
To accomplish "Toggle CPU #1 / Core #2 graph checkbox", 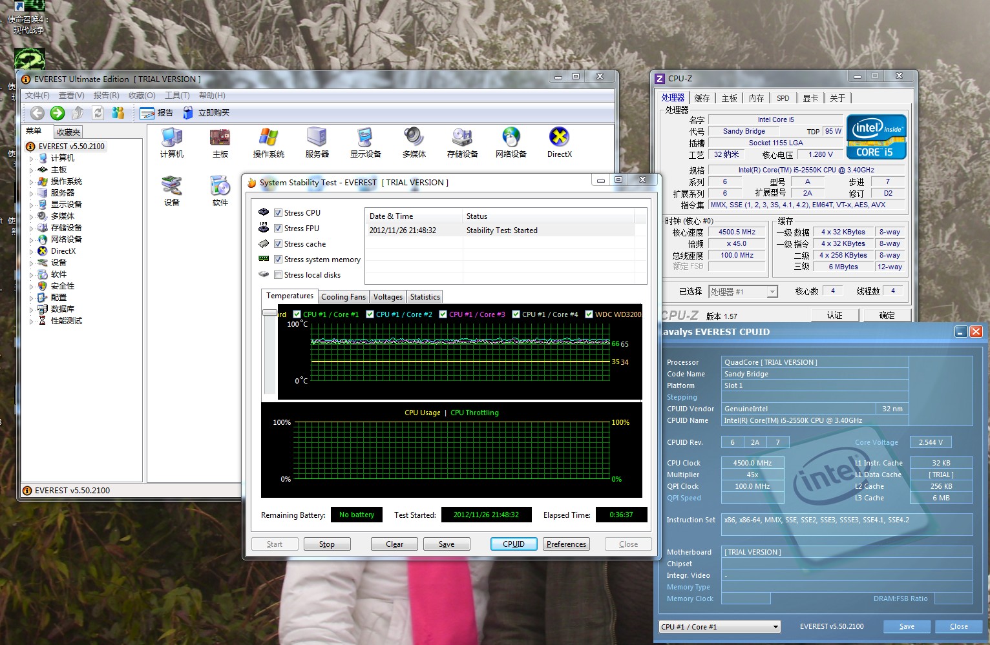I will tap(370, 314).
